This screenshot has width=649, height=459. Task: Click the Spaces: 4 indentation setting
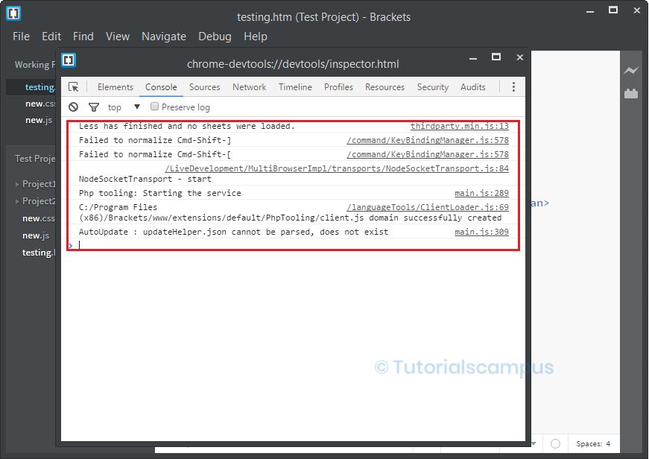(592, 443)
